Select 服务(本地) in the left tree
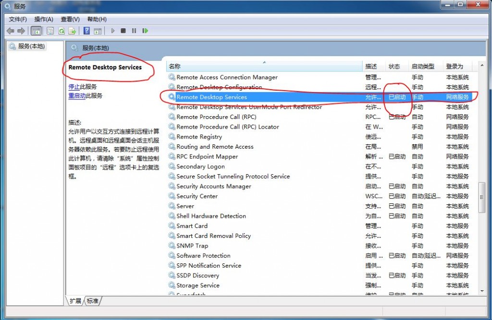Viewport: 492px width, 320px height. point(27,46)
